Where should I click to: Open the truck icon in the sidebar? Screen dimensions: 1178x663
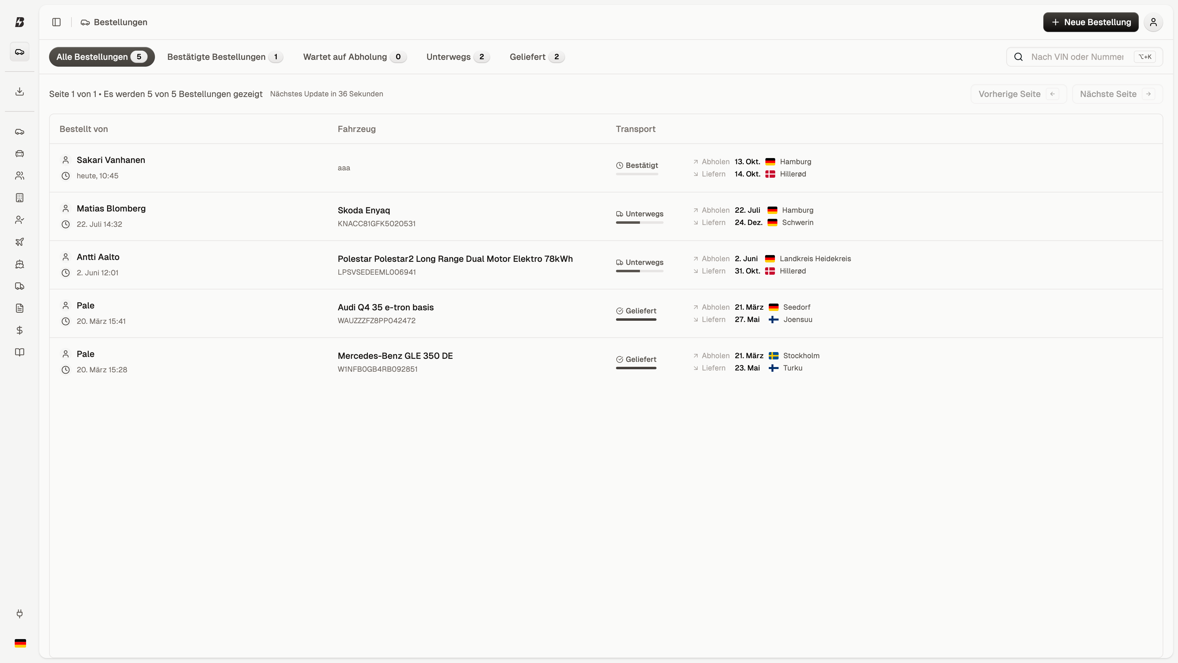point(20,286)
